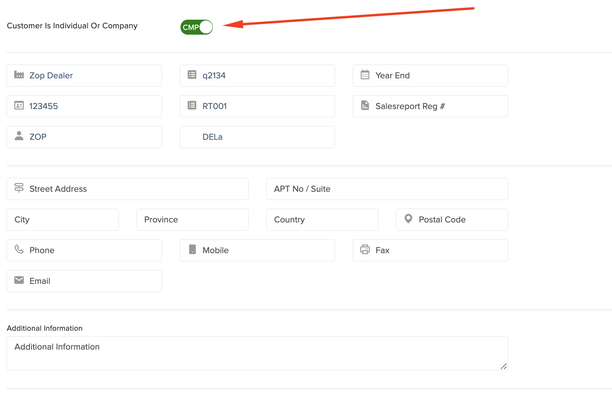This screenshot has width=612, height=400.
Task: Focus the APT No / Suite field
Action: click(x=387, y=189)
